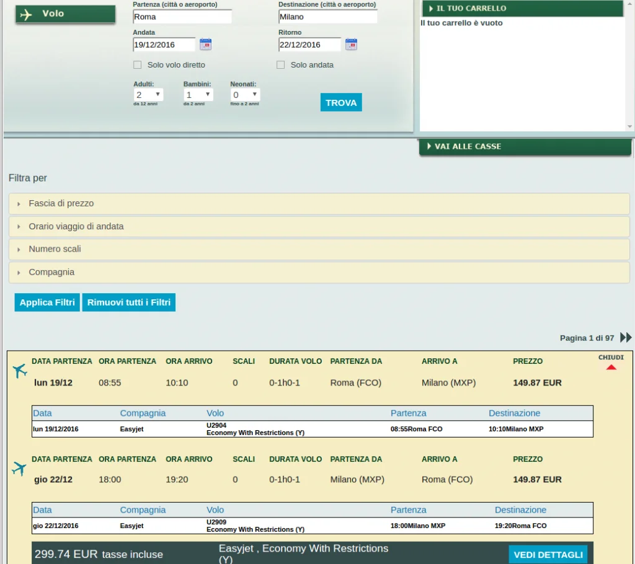Expand the Fascia di prezzo filter
The height and width of the screenshot is (564, 635).
point(319,204)
